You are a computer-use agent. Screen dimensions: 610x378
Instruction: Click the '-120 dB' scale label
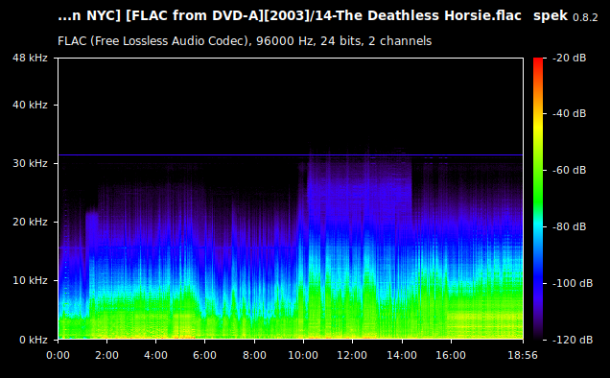(573, 340)
